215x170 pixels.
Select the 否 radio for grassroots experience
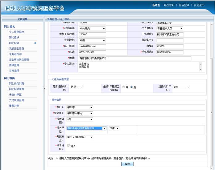coord(124,87)
